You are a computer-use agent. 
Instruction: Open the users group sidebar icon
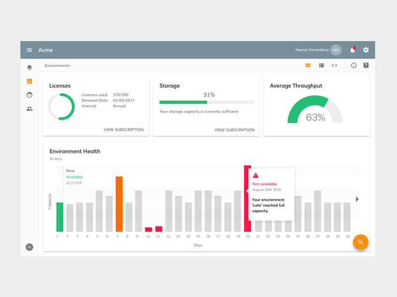(29, 108)
